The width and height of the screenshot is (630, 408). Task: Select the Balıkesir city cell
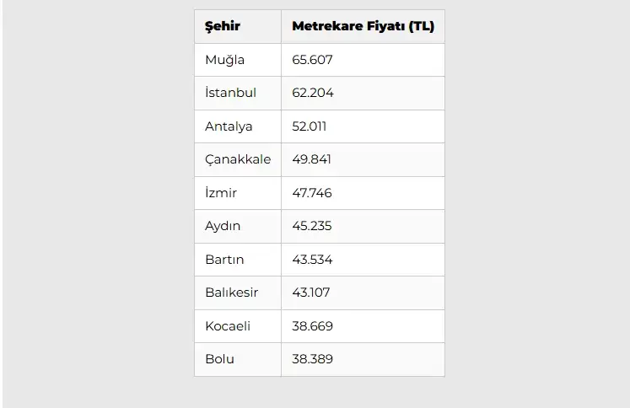tap(231, 293)
